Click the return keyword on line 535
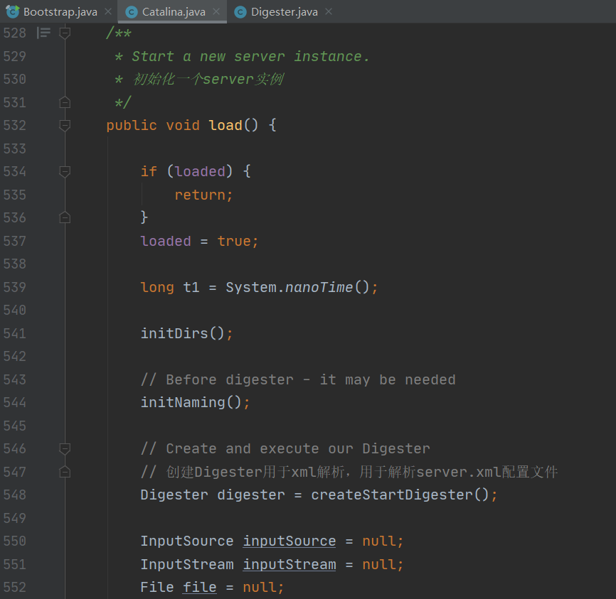The image size is (616, 599). (200, 195)
